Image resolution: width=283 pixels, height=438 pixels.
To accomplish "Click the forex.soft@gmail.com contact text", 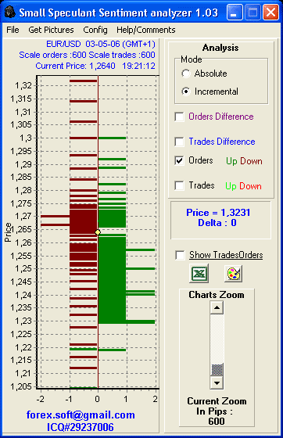I will tap(81, 415).
